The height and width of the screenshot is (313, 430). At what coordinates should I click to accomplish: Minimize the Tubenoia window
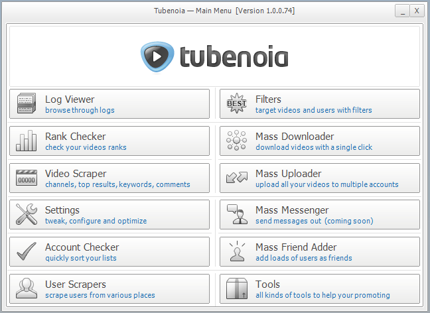(x=402, y=11)
